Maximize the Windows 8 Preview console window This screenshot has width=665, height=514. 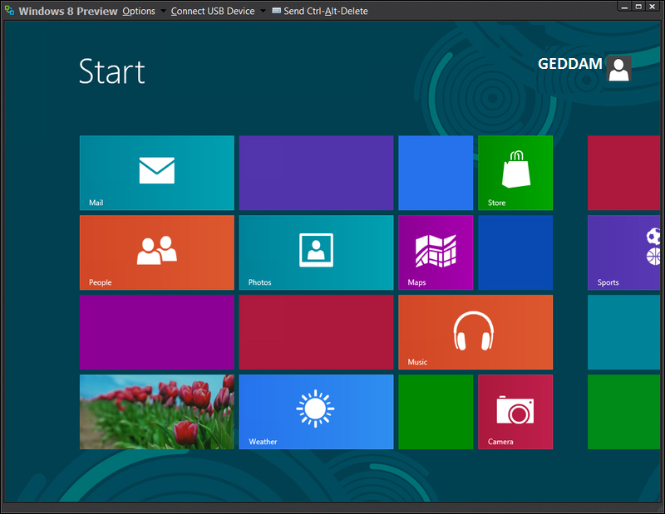(x=638, y=7)
